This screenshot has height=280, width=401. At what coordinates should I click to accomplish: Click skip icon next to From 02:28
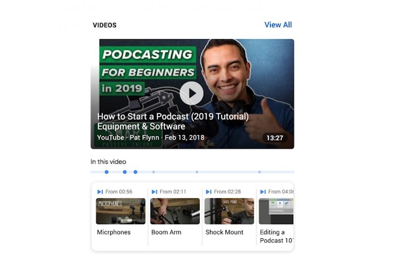[209, 192]
